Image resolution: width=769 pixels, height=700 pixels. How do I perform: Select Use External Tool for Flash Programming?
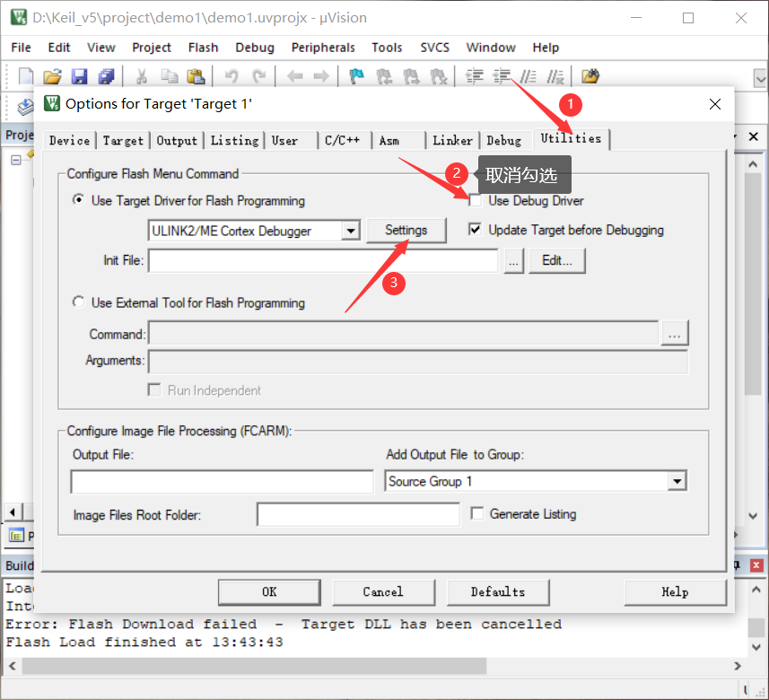[78, 302]
